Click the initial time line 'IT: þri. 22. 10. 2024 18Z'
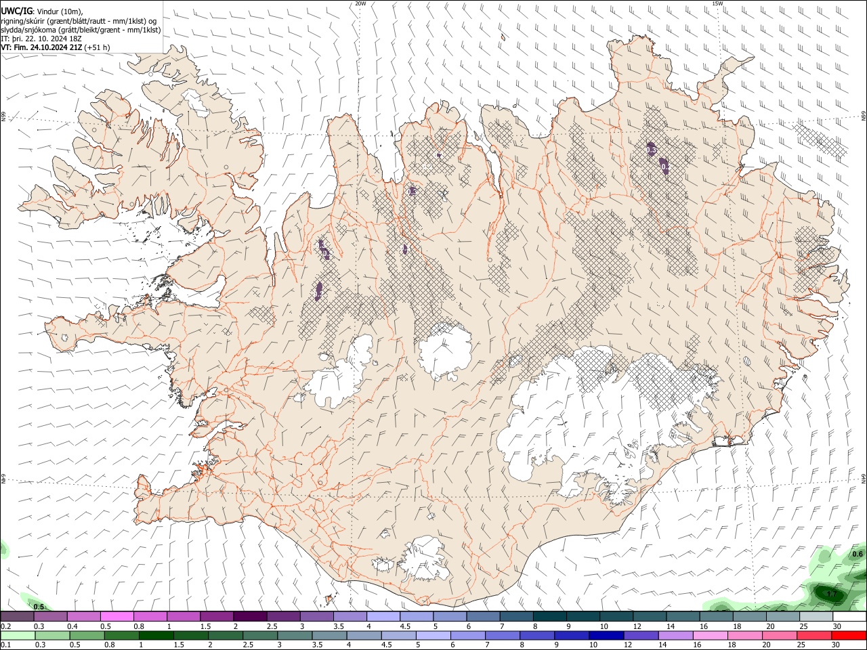This screenshot has width=867, height=650. pos(41,39)
